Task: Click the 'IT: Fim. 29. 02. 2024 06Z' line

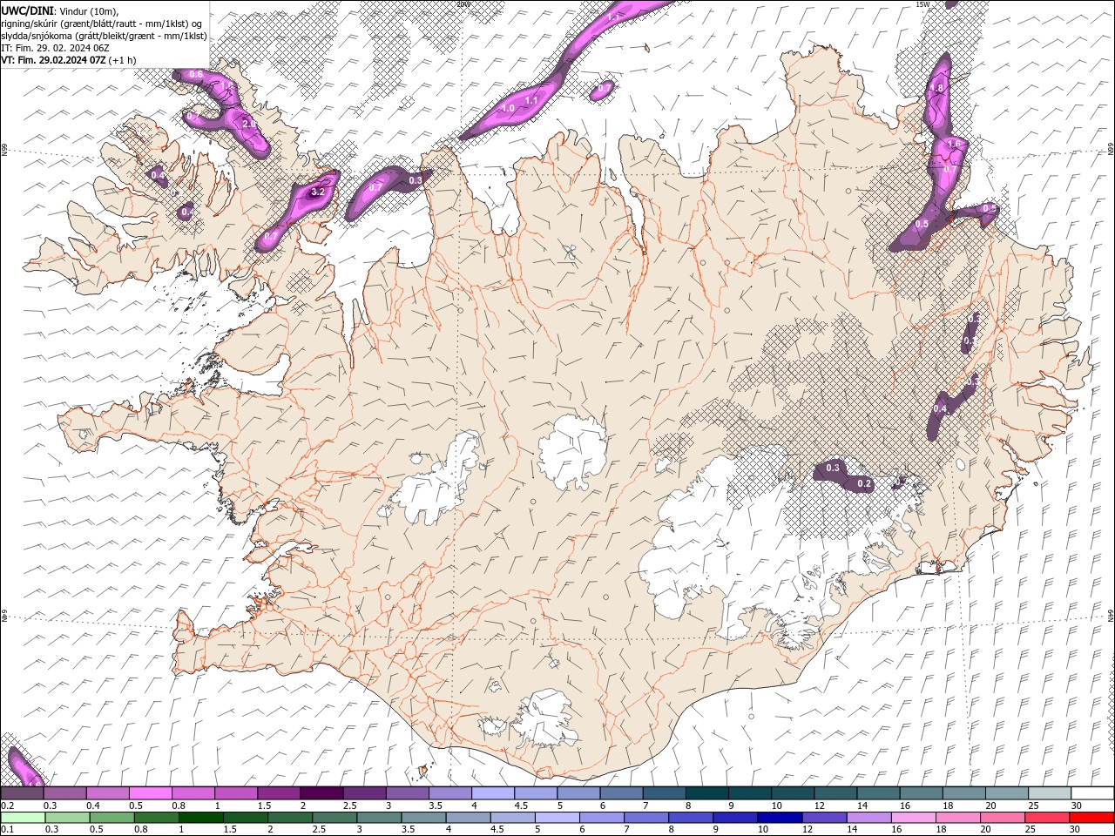Action: [55, 48]
